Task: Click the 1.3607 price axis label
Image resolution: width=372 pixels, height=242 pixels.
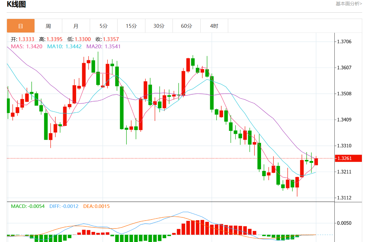Action: [x=344, y=68]
